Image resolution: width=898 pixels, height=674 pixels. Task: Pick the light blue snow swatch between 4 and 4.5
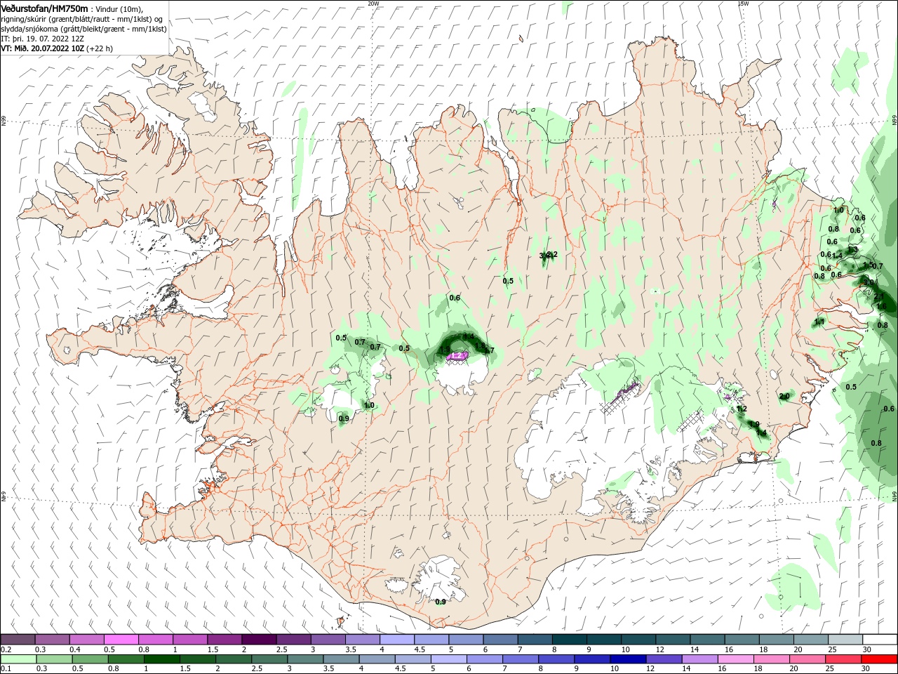coord(396,640)
